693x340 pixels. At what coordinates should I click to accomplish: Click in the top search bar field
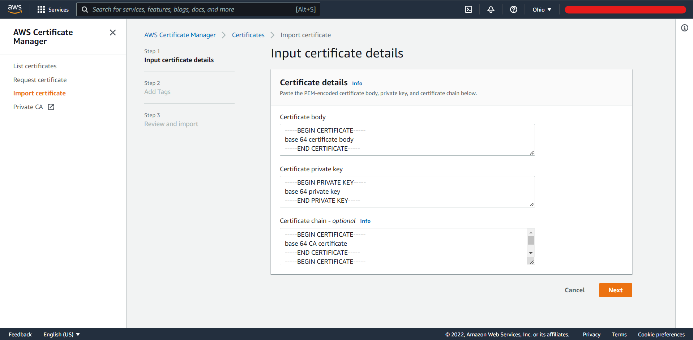click(198, 9)
